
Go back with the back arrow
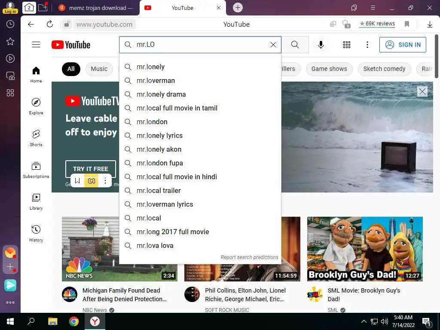point(31,24)
